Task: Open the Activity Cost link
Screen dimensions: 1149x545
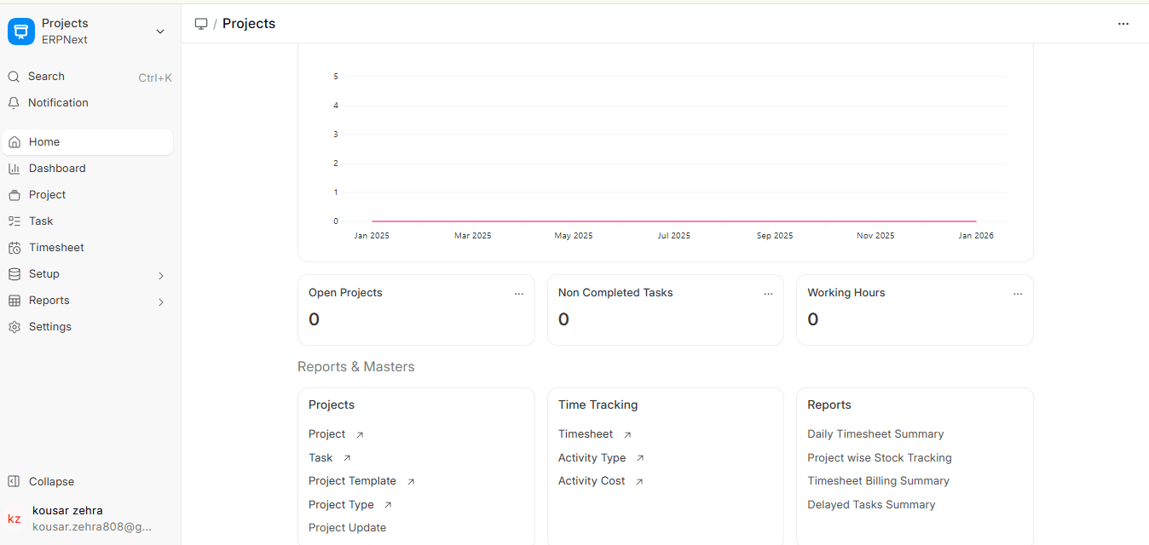Action: 592,481
